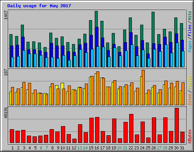This screenshot has width=194, height=152.
Task: Click the 187 y-axis value
Action: (6, 73)
